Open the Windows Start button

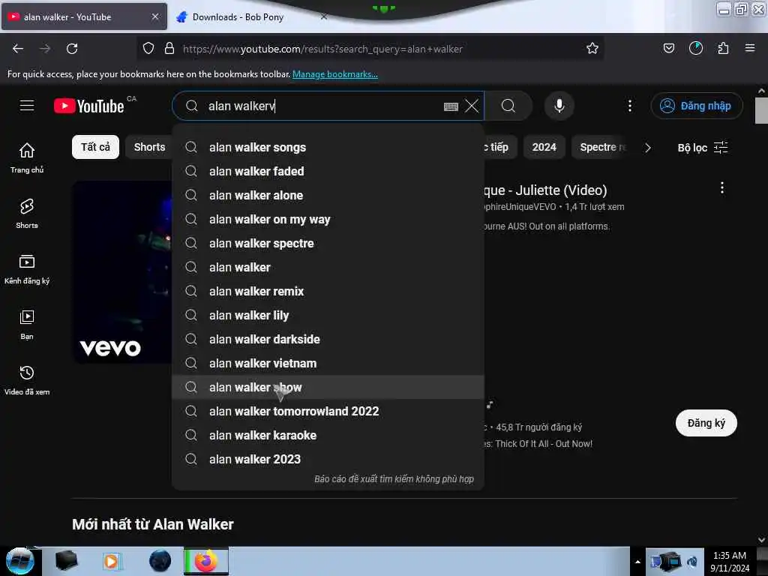coord(19,561)
